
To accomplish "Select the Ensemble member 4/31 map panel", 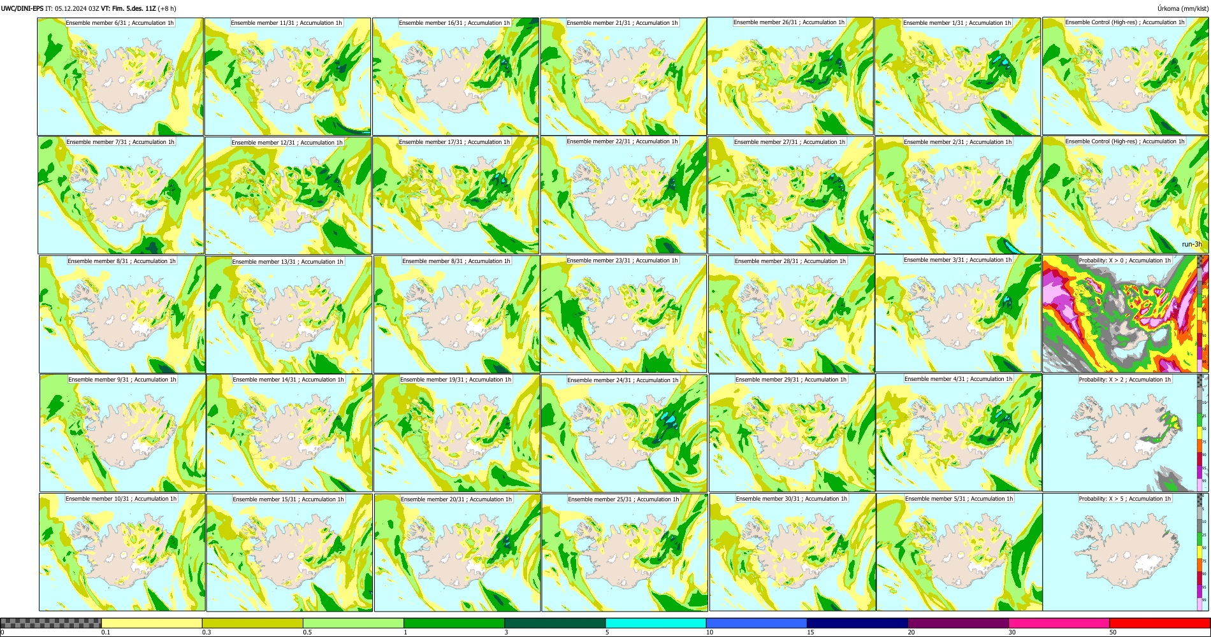I will 959,433.
